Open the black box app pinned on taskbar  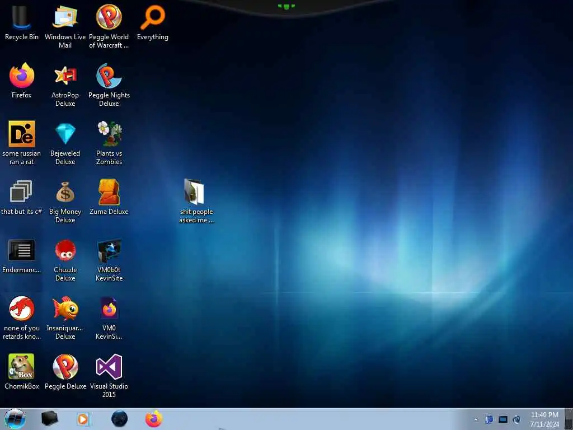click(x=49, y=419)
